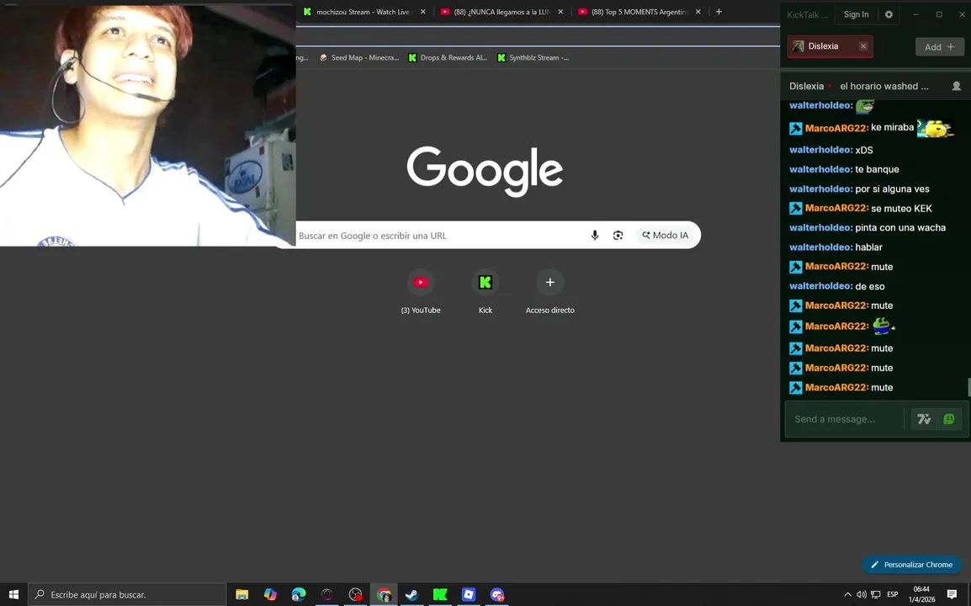This screenshot has width=971, height=606.
Task: Open Kick shortcut tile
Action: click(x=485, y=291)
